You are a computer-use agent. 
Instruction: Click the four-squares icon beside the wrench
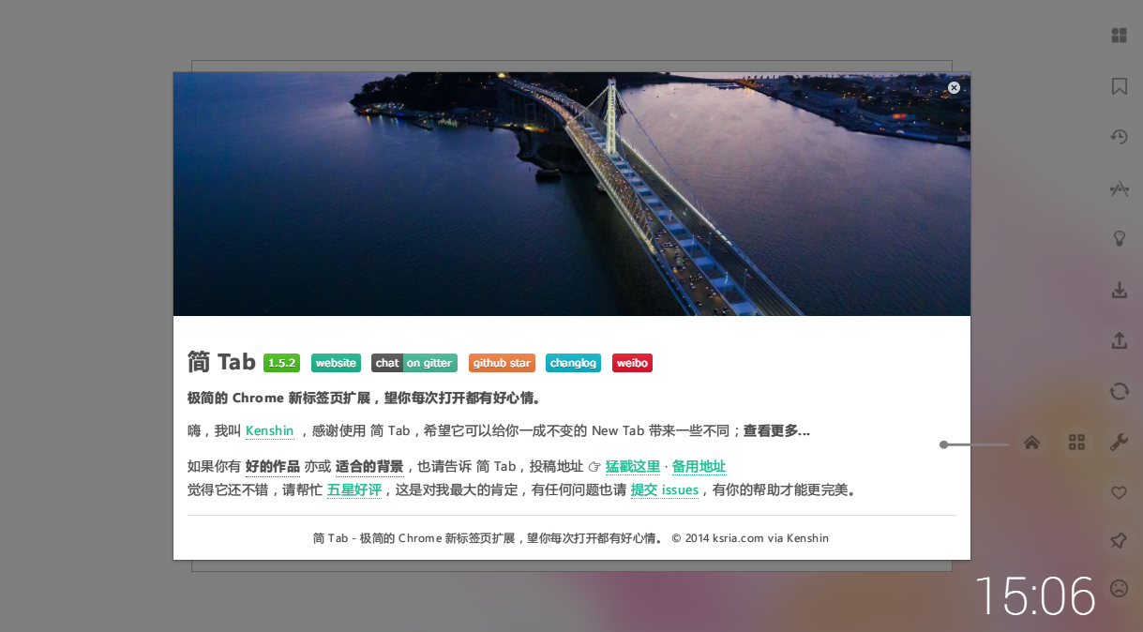[x=1076, y=443]
